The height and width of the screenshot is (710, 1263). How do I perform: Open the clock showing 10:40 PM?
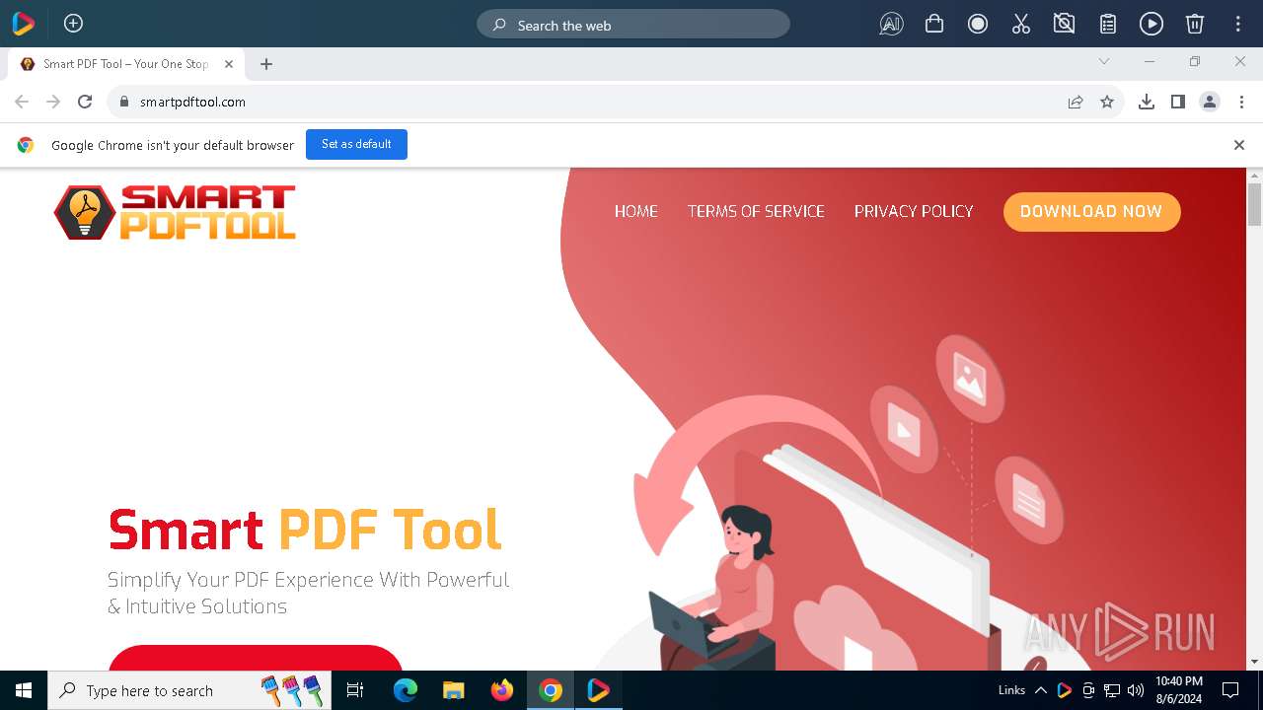click(x=1178, y=690)
